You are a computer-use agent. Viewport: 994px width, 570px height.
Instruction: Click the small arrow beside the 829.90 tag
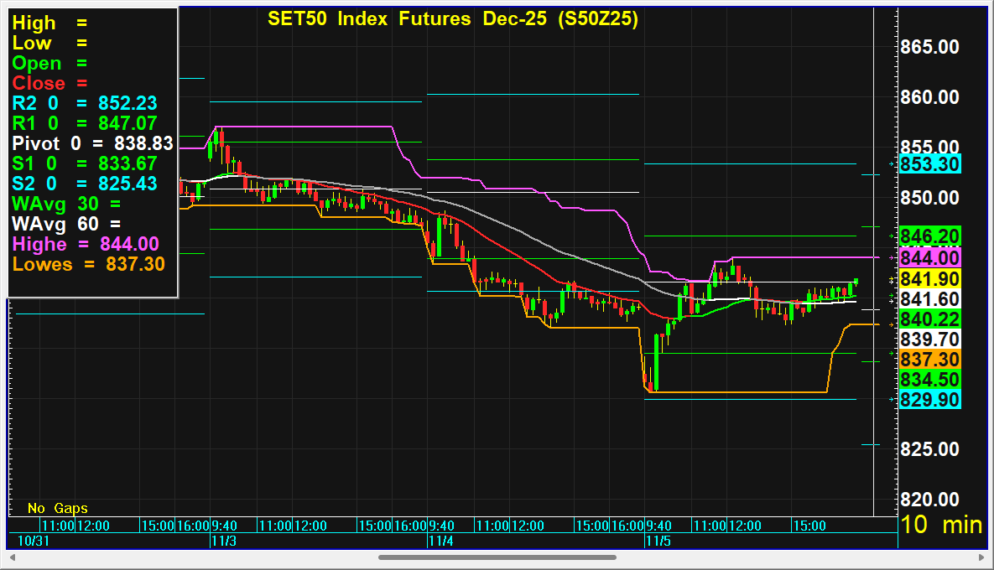891,400
